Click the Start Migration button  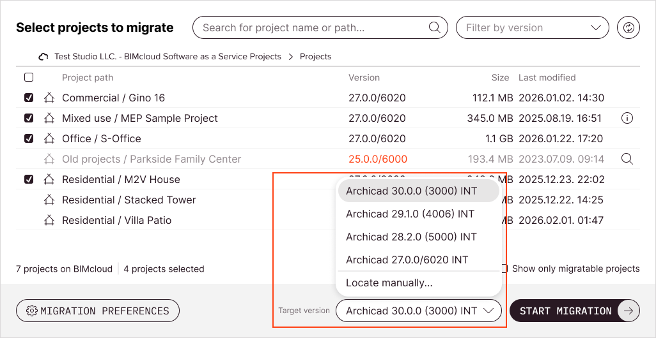tap(574, 311)
